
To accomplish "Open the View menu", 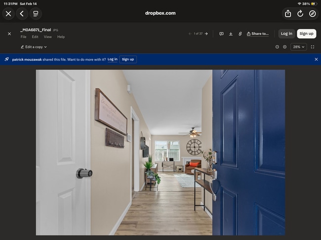I will click(47, 37).
